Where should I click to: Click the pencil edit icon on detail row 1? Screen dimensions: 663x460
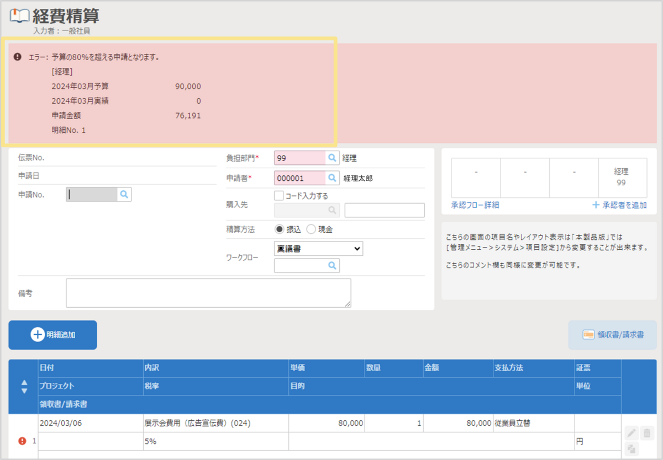pos(632,433)
